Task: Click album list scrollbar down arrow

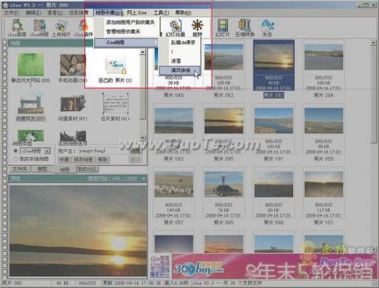Action: 143,138
